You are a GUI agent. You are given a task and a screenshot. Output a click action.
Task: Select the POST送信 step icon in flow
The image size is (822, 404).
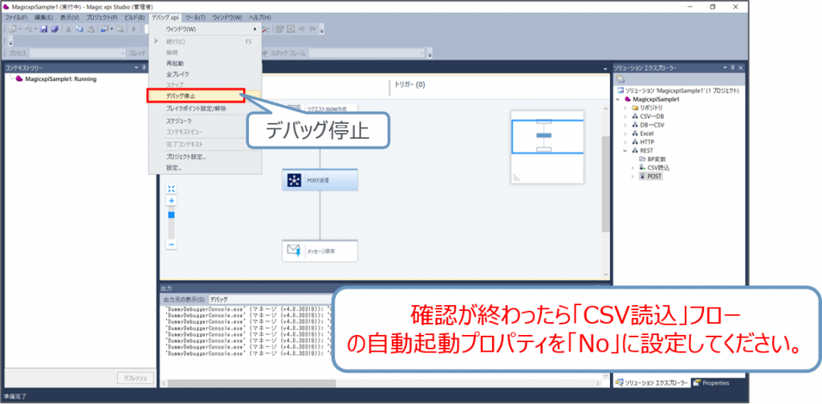(x=294, y=180)
